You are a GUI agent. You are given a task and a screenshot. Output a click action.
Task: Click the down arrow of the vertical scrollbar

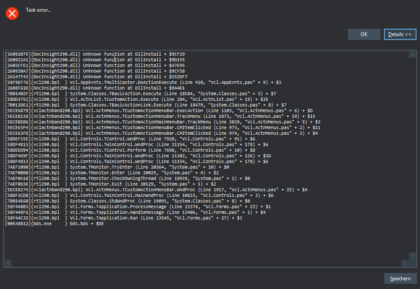(x=412, y=256)
